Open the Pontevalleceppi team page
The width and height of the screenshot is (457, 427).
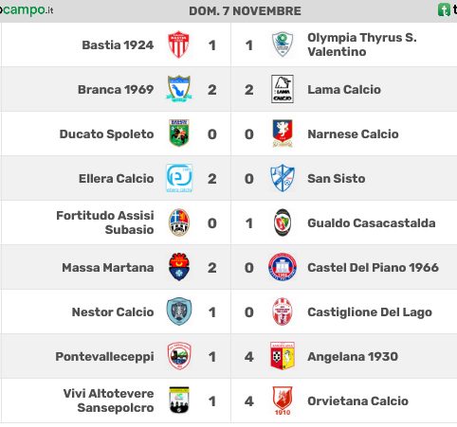(x=104, y=357)
